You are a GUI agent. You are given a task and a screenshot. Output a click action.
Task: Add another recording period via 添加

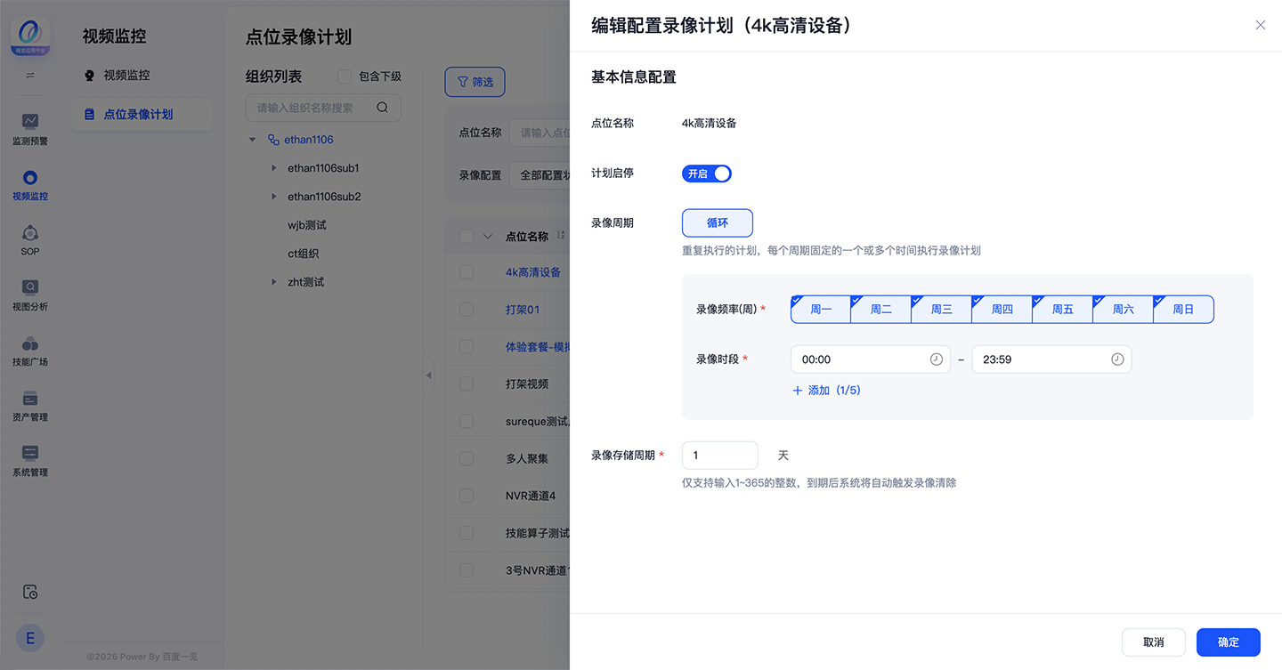[826, 391]
